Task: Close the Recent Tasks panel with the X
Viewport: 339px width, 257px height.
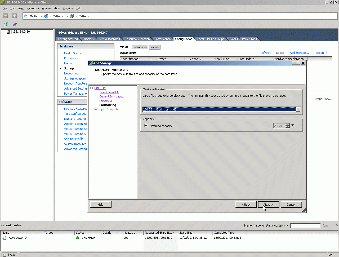Action: [337, 225]
